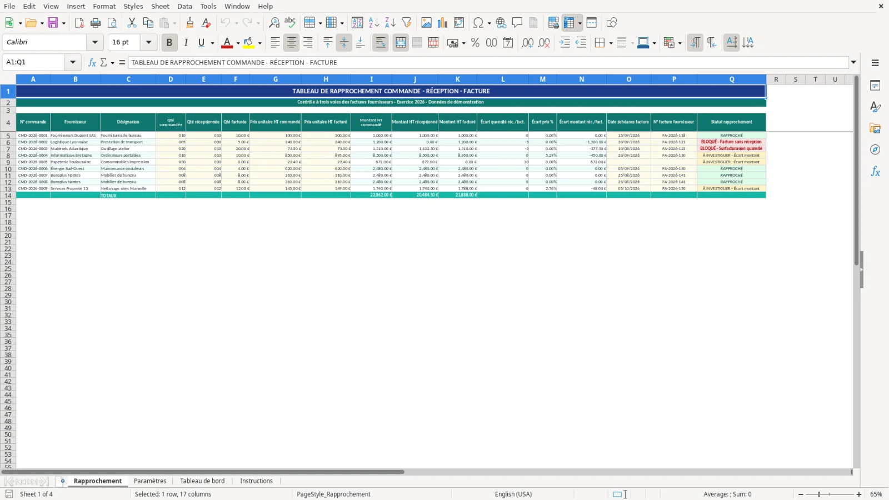Image resolution: width=889 pixels, height=500 pixels.
Task: Apply the font color red swatch
Action: pyautogui.click(x=227, y=43)
